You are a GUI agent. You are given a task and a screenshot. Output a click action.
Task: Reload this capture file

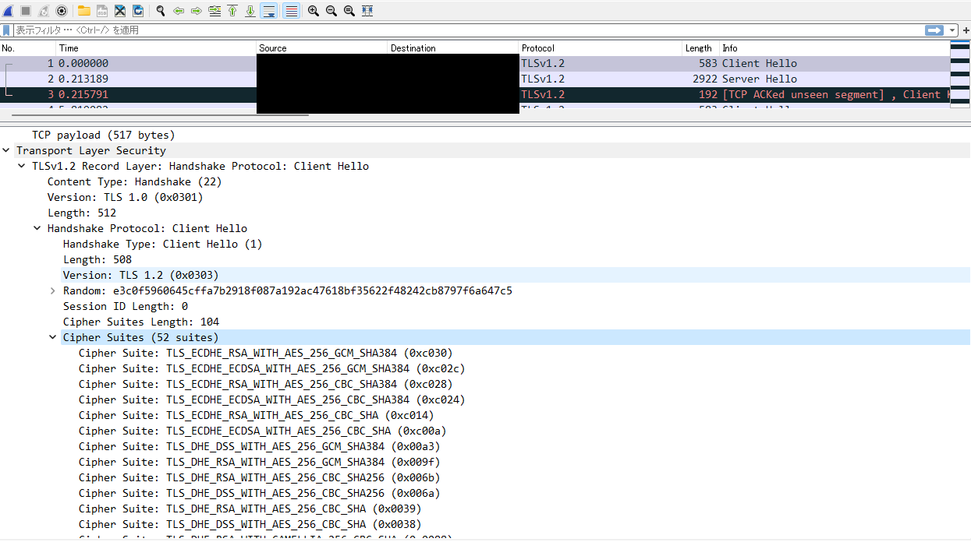[137, 11]
